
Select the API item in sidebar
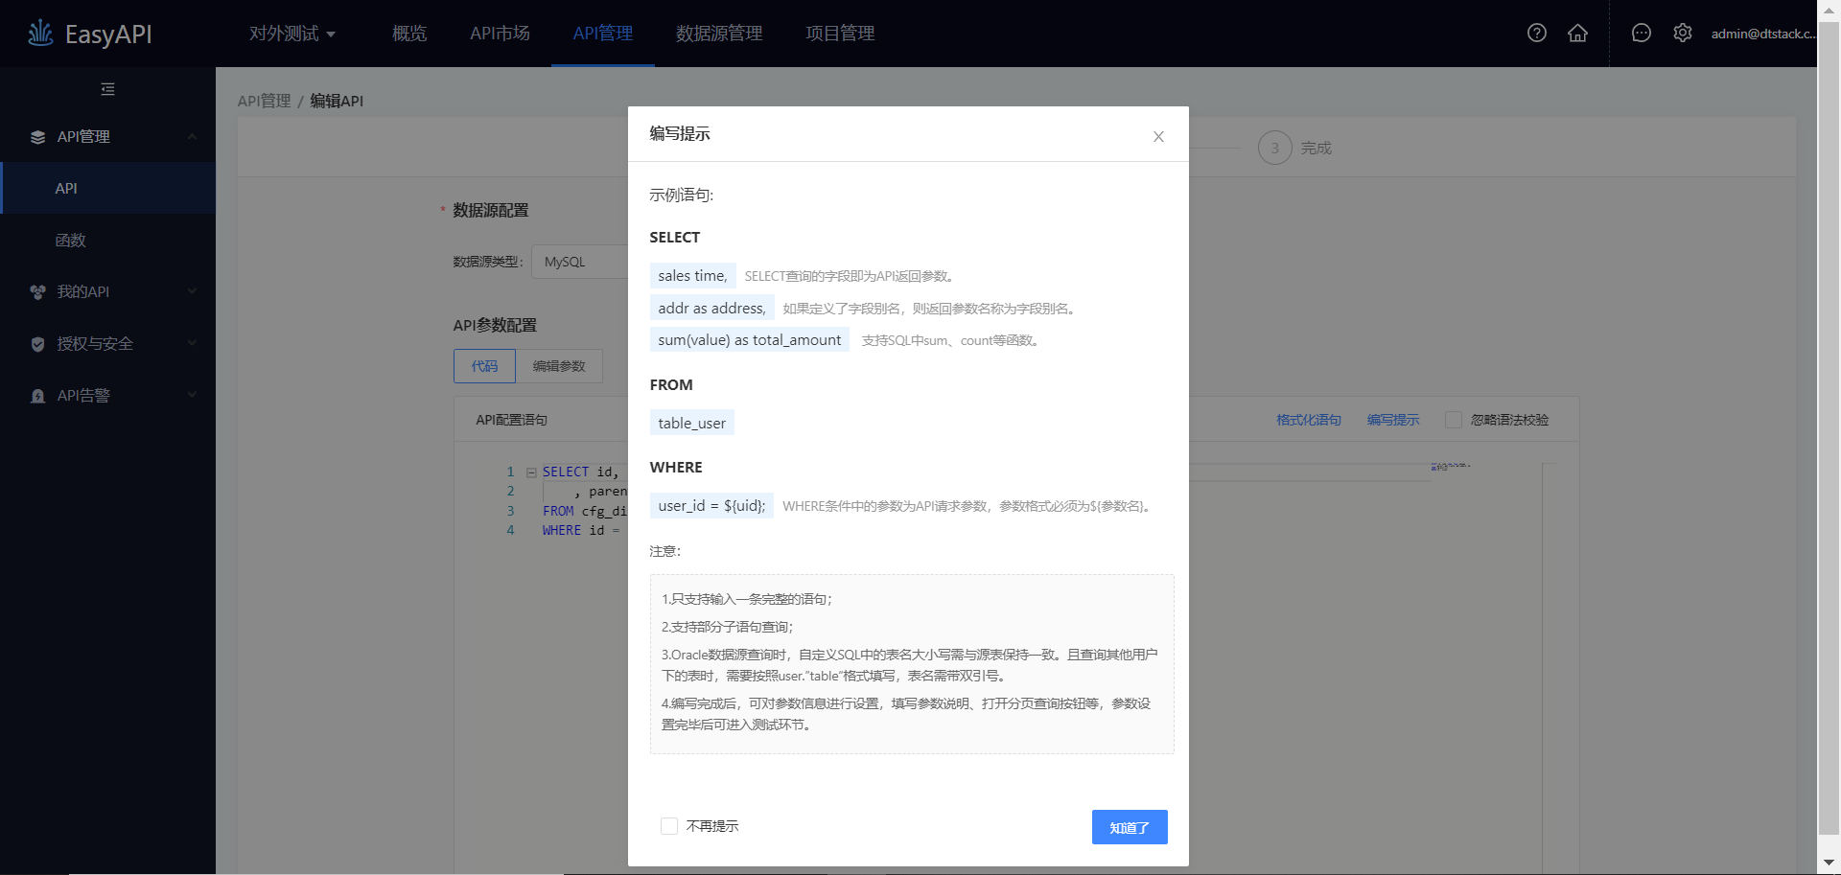coord(108,188)
